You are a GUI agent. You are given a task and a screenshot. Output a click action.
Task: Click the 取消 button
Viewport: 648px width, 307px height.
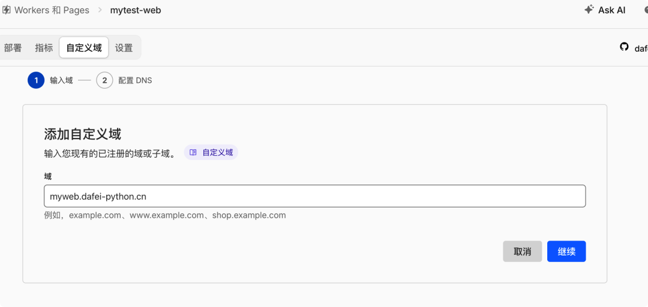[x=523, y=252]
